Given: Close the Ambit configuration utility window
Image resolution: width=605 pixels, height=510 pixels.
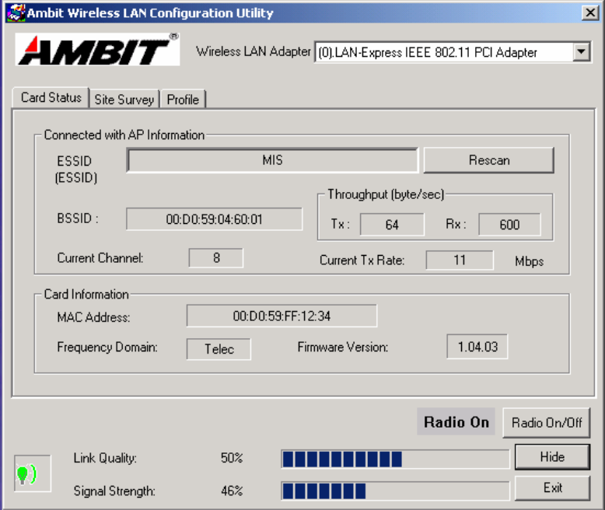Looking at the screenshot, I should (590, 13).
